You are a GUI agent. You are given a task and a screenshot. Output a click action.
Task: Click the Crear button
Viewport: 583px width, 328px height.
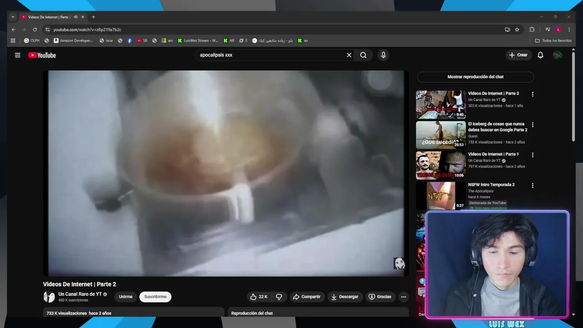[518, 55]
